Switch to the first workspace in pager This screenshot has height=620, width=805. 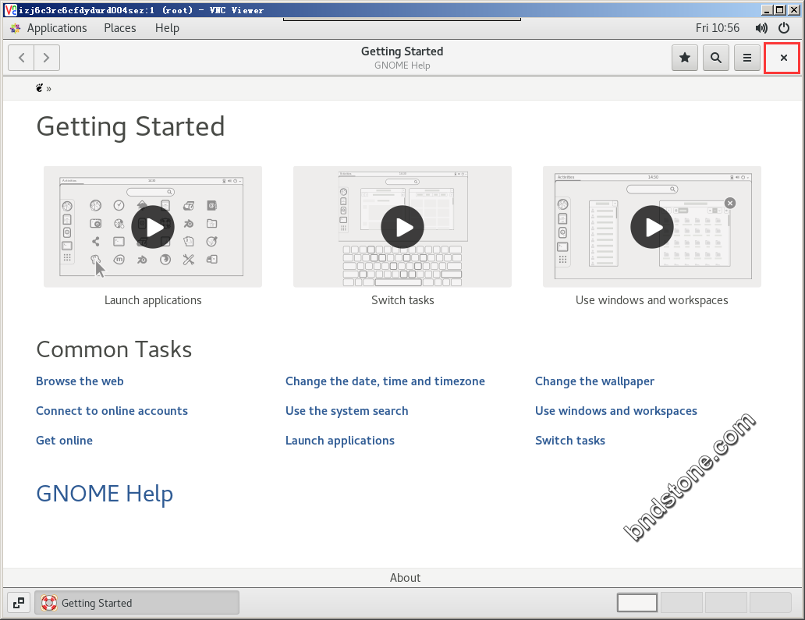(637, 603)
